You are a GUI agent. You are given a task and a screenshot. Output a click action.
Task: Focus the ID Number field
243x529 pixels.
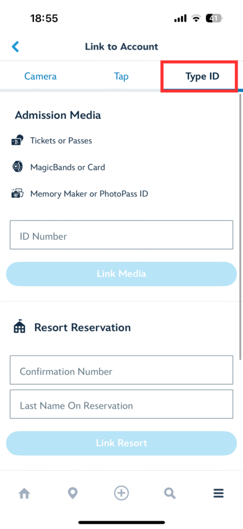pos(121,235)
